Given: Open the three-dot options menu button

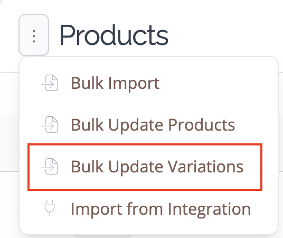Looking at the screenshot, I should coord(34,35).
